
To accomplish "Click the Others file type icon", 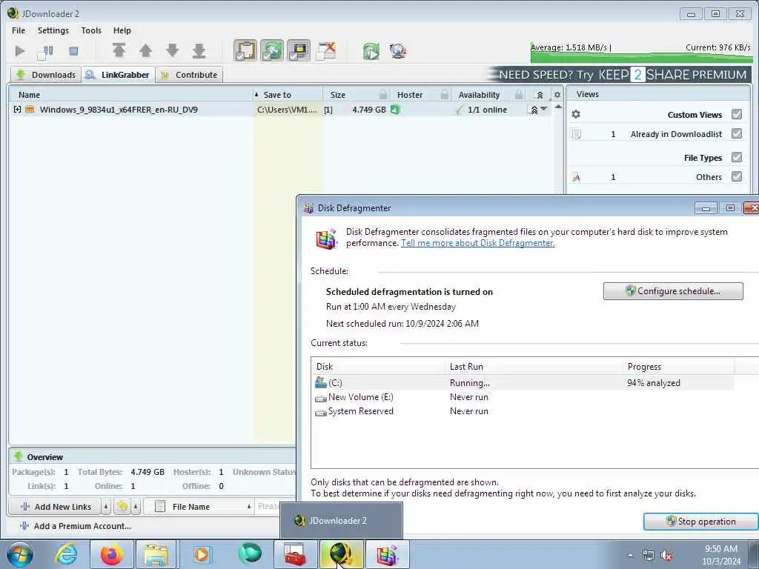I will [x=576, y=177].
